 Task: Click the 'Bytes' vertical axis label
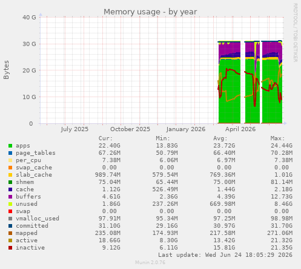6,70
